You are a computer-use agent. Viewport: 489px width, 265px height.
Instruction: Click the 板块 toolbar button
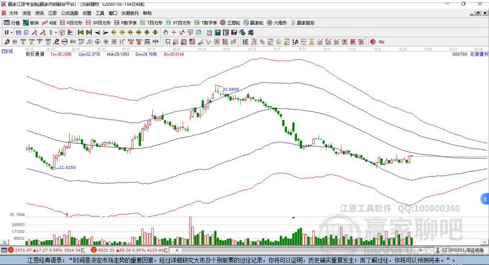31,23
